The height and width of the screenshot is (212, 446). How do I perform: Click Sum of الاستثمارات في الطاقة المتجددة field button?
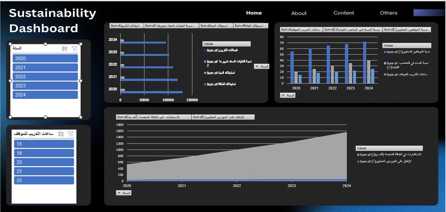click(153, 117)
